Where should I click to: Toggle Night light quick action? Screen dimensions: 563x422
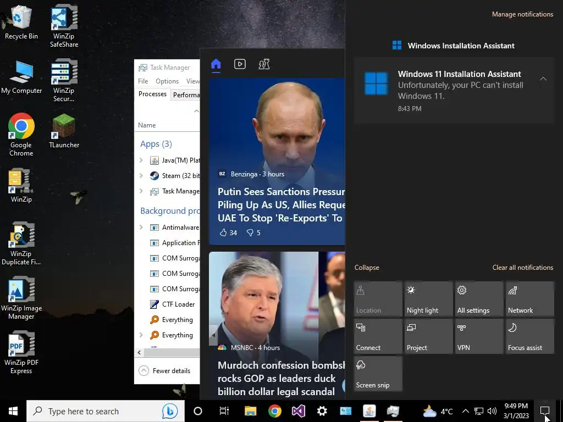click(x=429, y=299)
